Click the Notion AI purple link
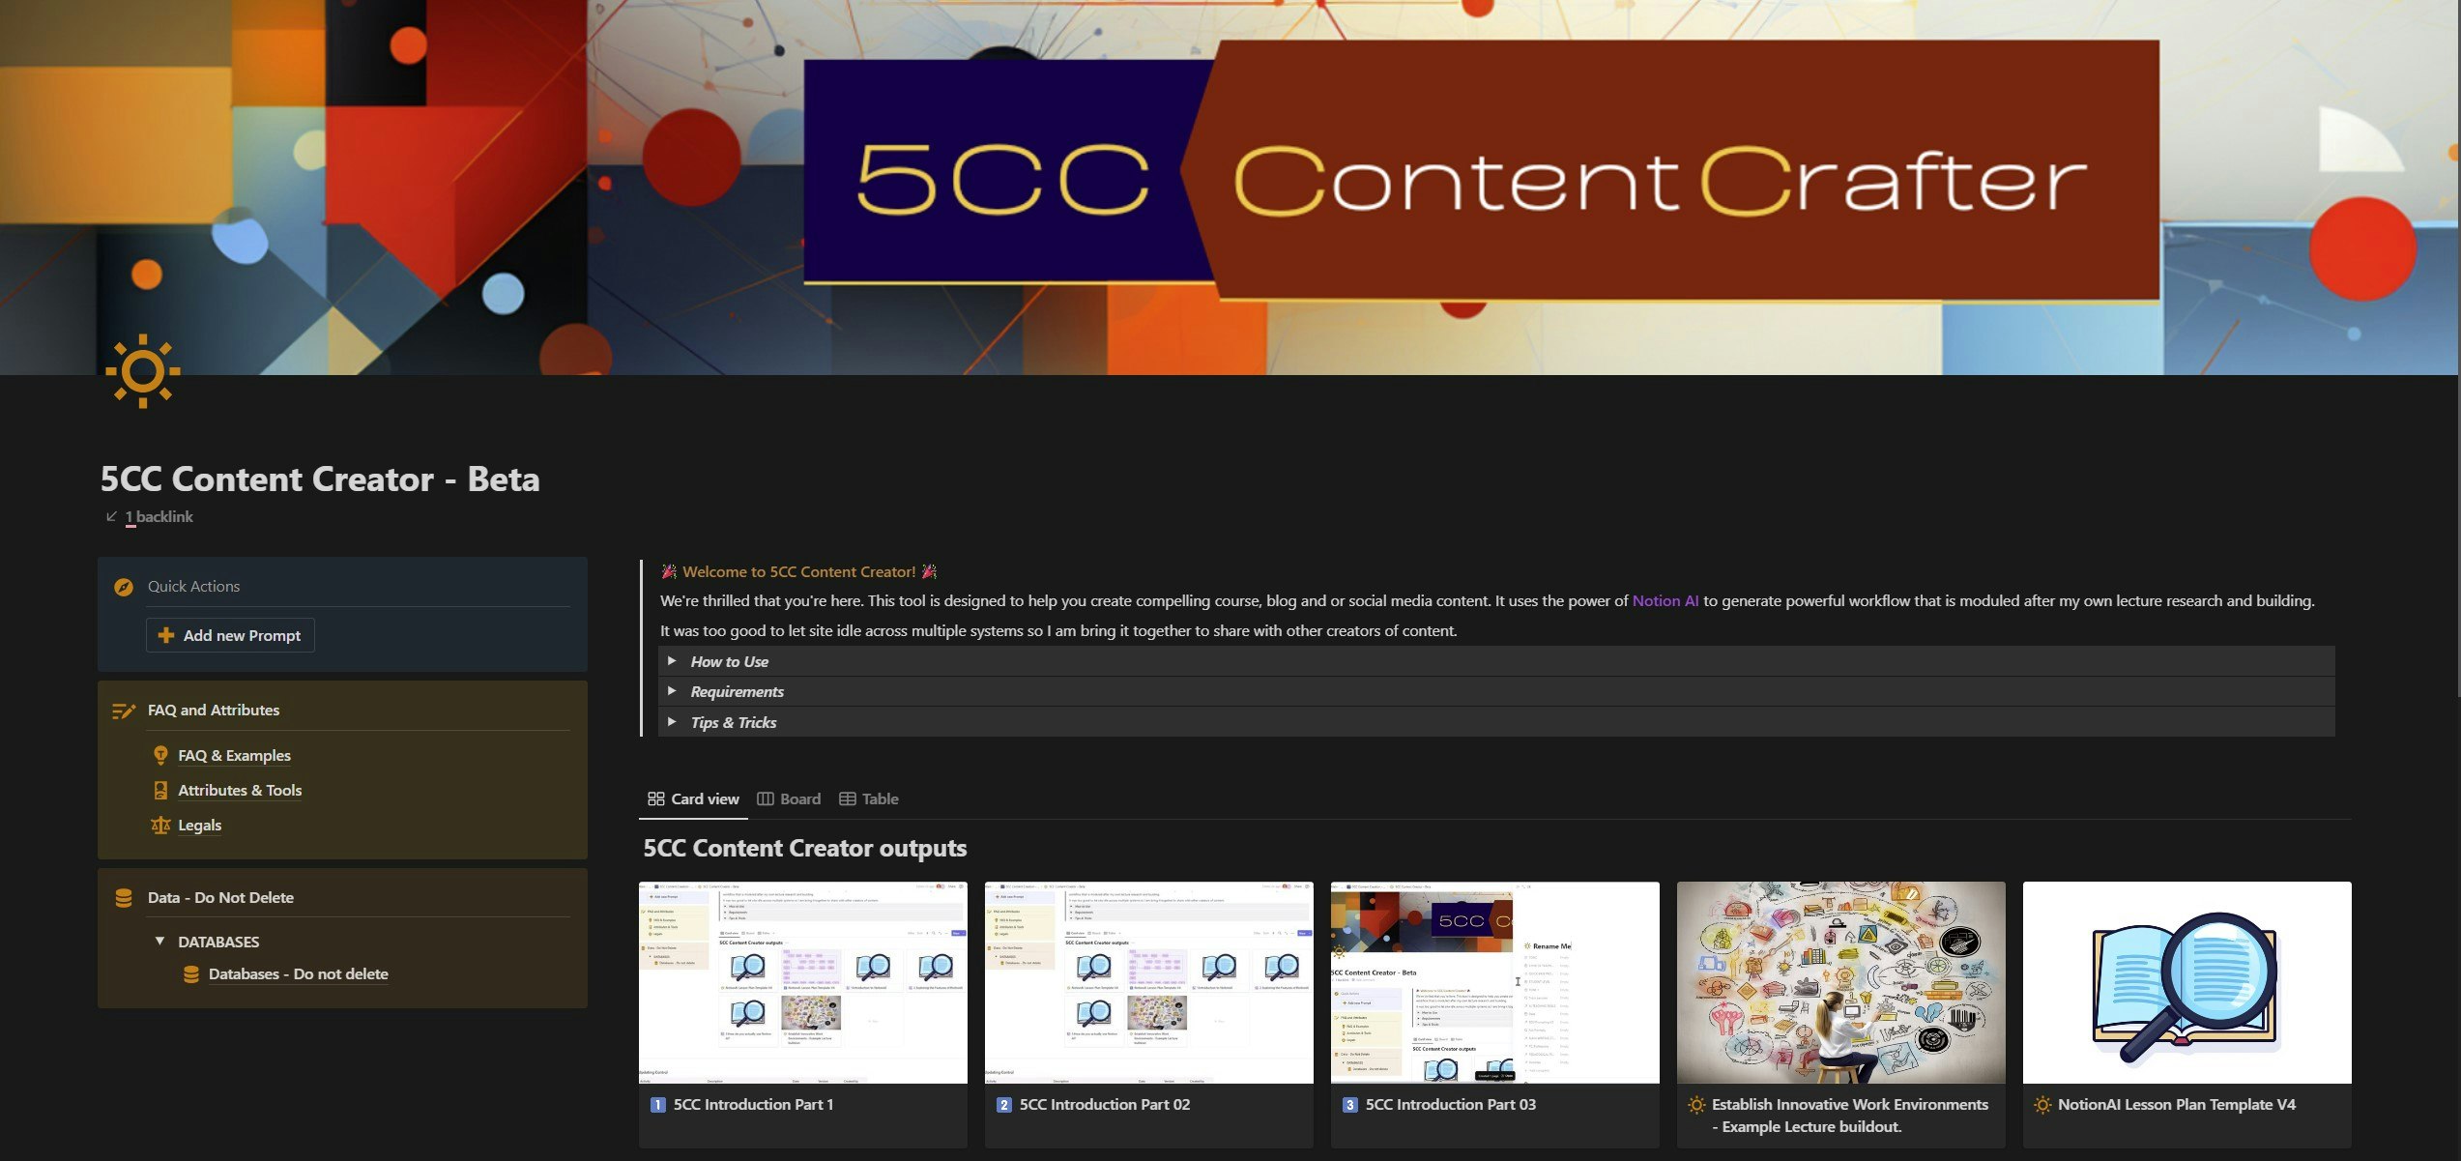 pos(1665,601)
